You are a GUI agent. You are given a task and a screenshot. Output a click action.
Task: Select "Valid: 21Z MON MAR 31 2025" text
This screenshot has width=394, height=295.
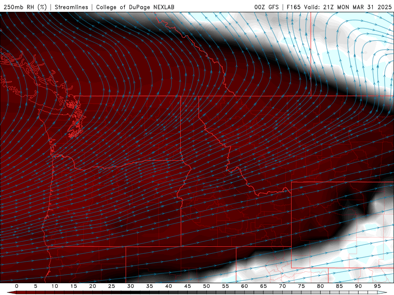(348, 7)
